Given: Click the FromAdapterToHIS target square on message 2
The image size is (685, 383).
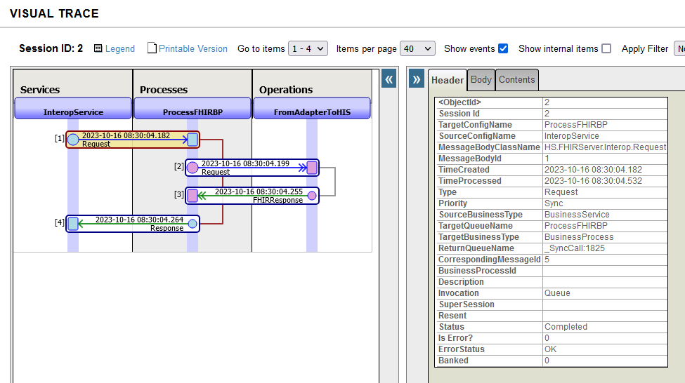Looking at the screenshot, I should (312, 168).
